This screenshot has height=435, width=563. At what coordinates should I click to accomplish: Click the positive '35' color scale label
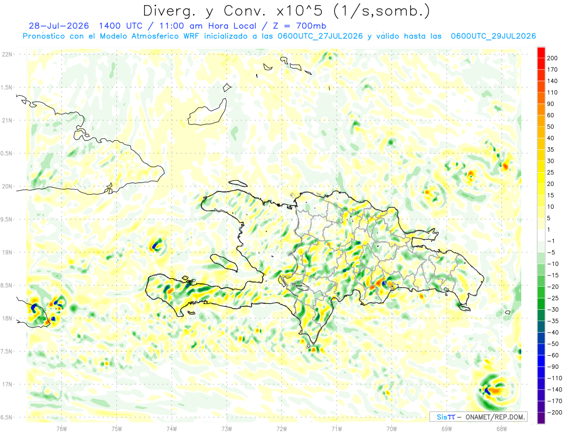(551, 150)
